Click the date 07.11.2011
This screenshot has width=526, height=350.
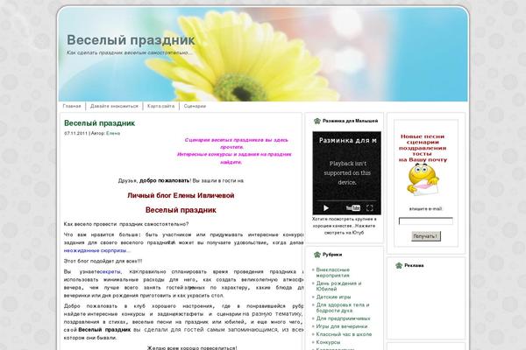75,133
